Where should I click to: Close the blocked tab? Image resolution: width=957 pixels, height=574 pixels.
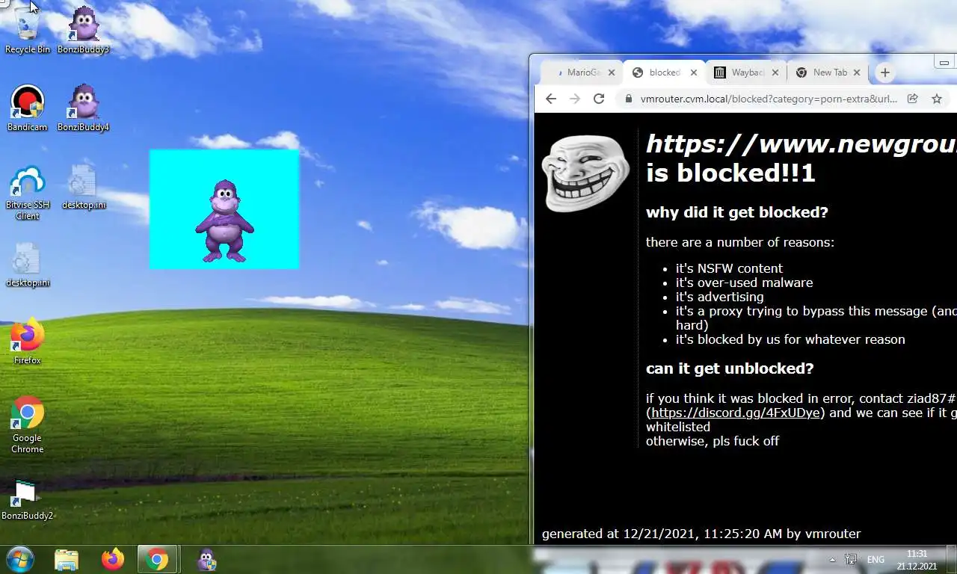tap(694, 72)
